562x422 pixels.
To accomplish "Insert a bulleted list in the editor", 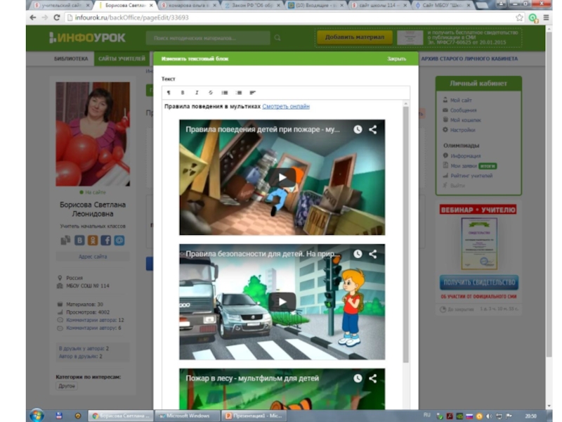I will pos(225,93).
